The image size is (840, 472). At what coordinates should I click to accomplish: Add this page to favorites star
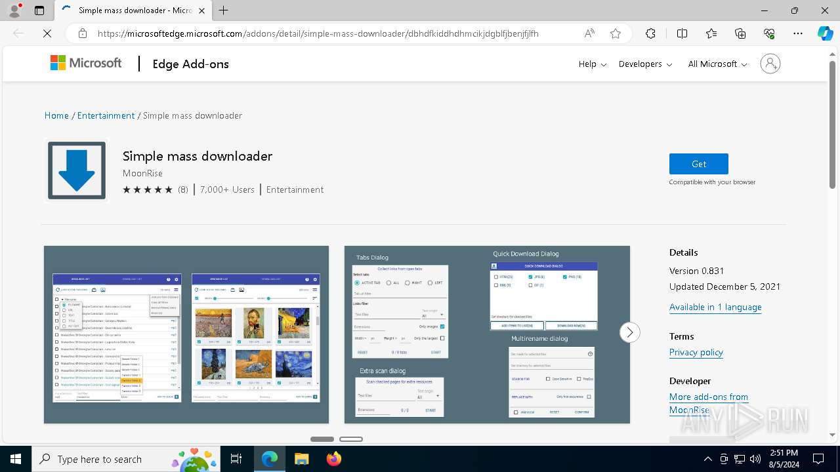pos(616,33)
